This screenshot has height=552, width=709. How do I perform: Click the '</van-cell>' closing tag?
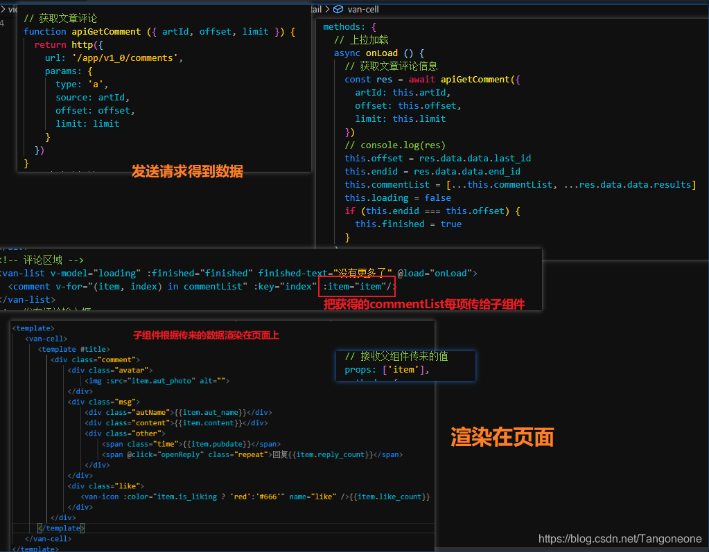click(49, 538)
